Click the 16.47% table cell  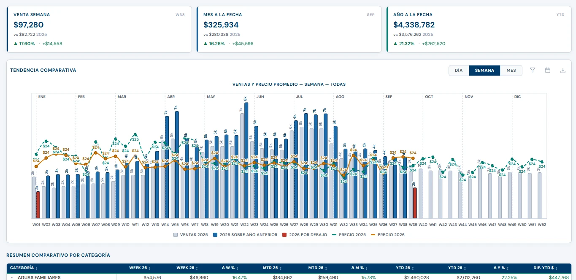pyautogui.click(x=239, y=277)
